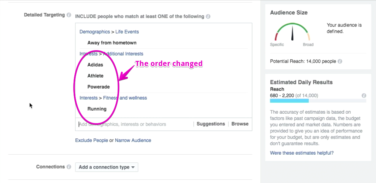Click the Suggestions button
376x183 pixels.
click(x=211, y=124)
